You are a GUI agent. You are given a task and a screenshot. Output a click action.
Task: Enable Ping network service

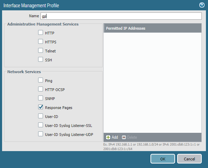pyautogui.click(x=41, y=81)
